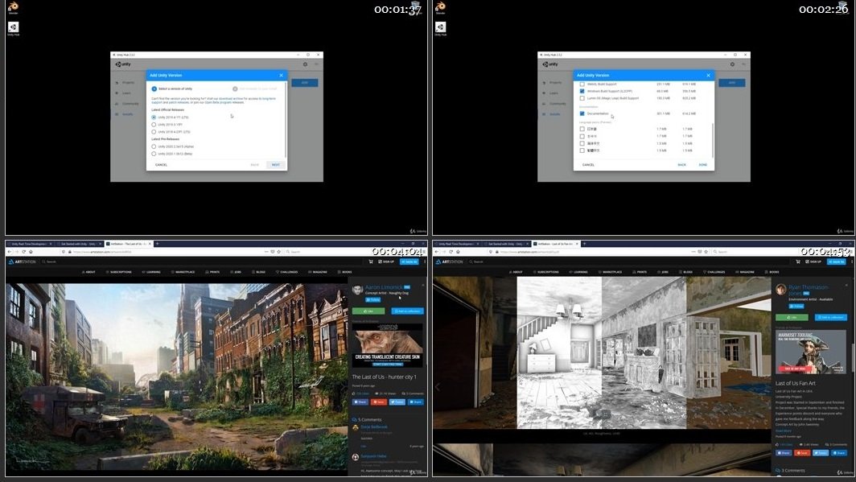
Task: Click the scrollbar of the version-selection dialog
Action: (286, 120)
